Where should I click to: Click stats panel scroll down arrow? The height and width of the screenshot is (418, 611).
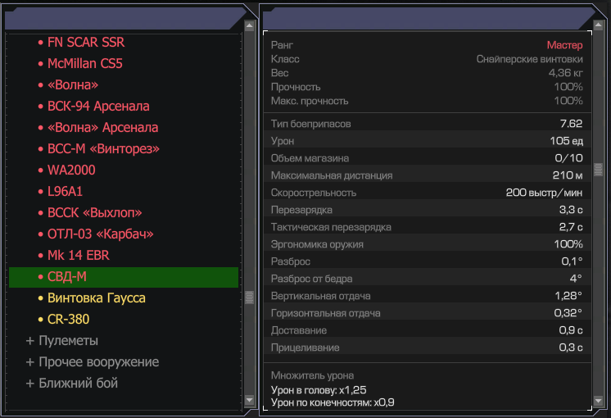(598, 401)
